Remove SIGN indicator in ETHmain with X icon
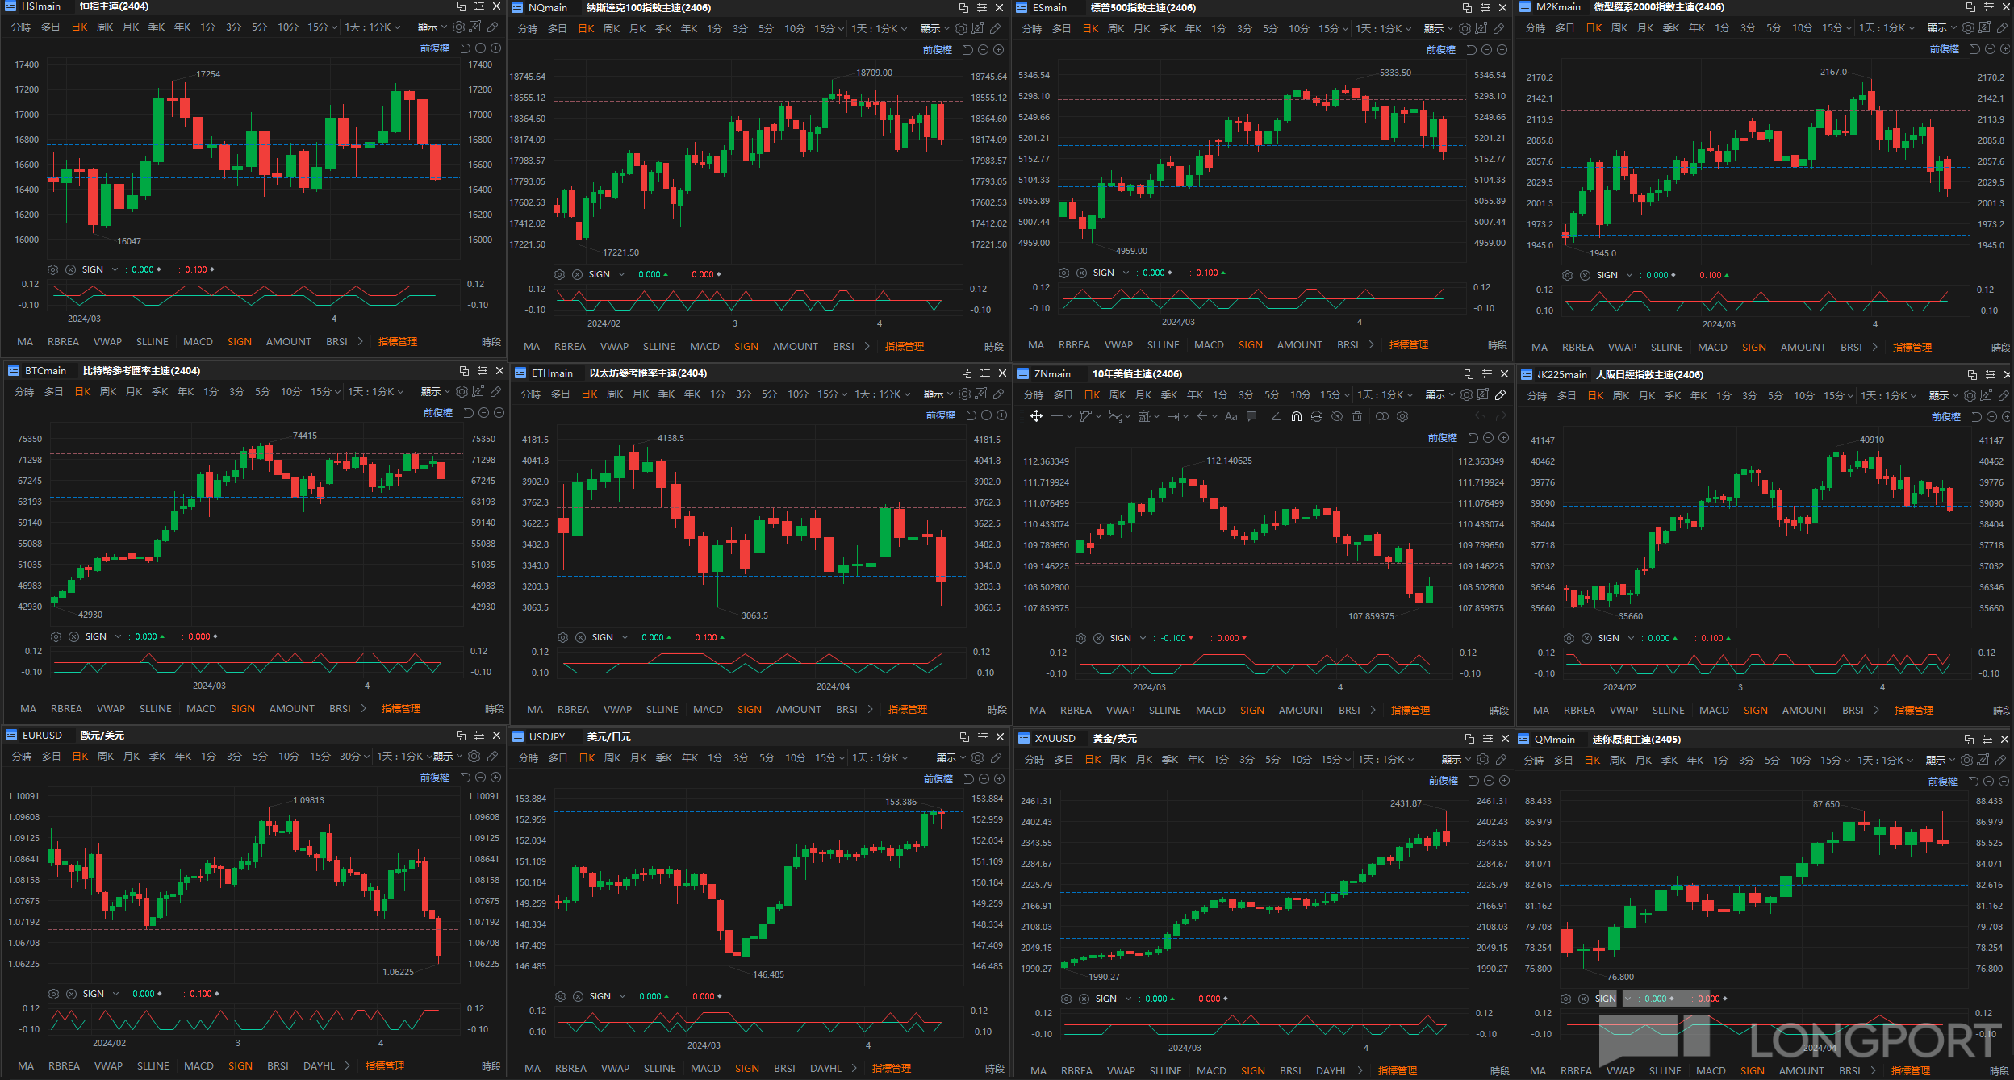 [x=580, y=637]
